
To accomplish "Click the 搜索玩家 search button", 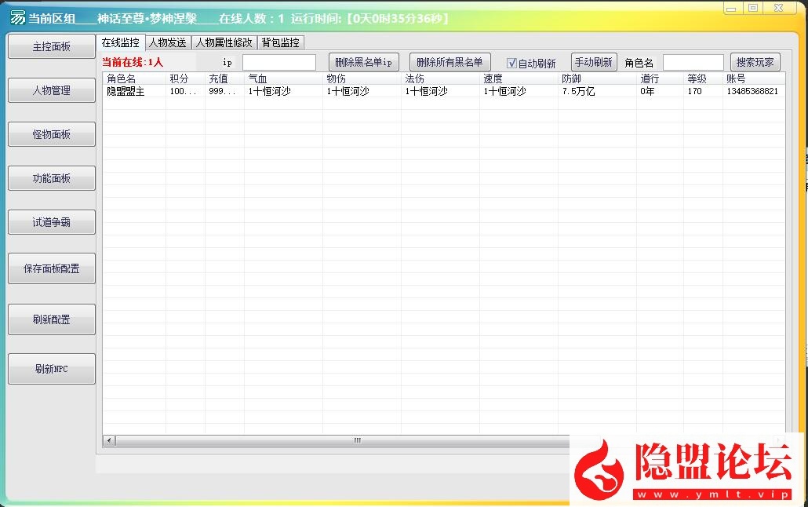I will pos(755,61).
